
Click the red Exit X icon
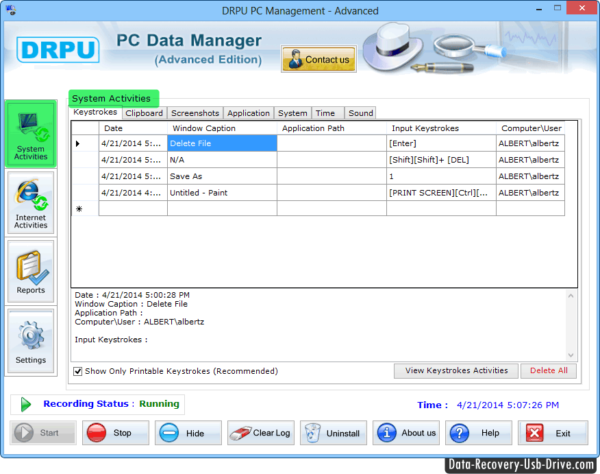point(534,433)
